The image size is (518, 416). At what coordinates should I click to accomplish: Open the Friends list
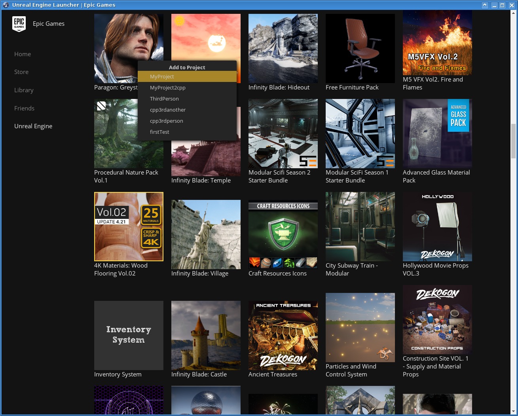(x=24, y=108)
